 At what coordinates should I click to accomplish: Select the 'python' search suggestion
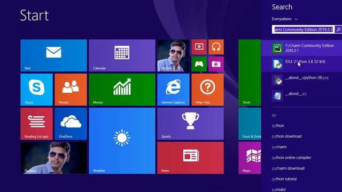tap(278, 126)
